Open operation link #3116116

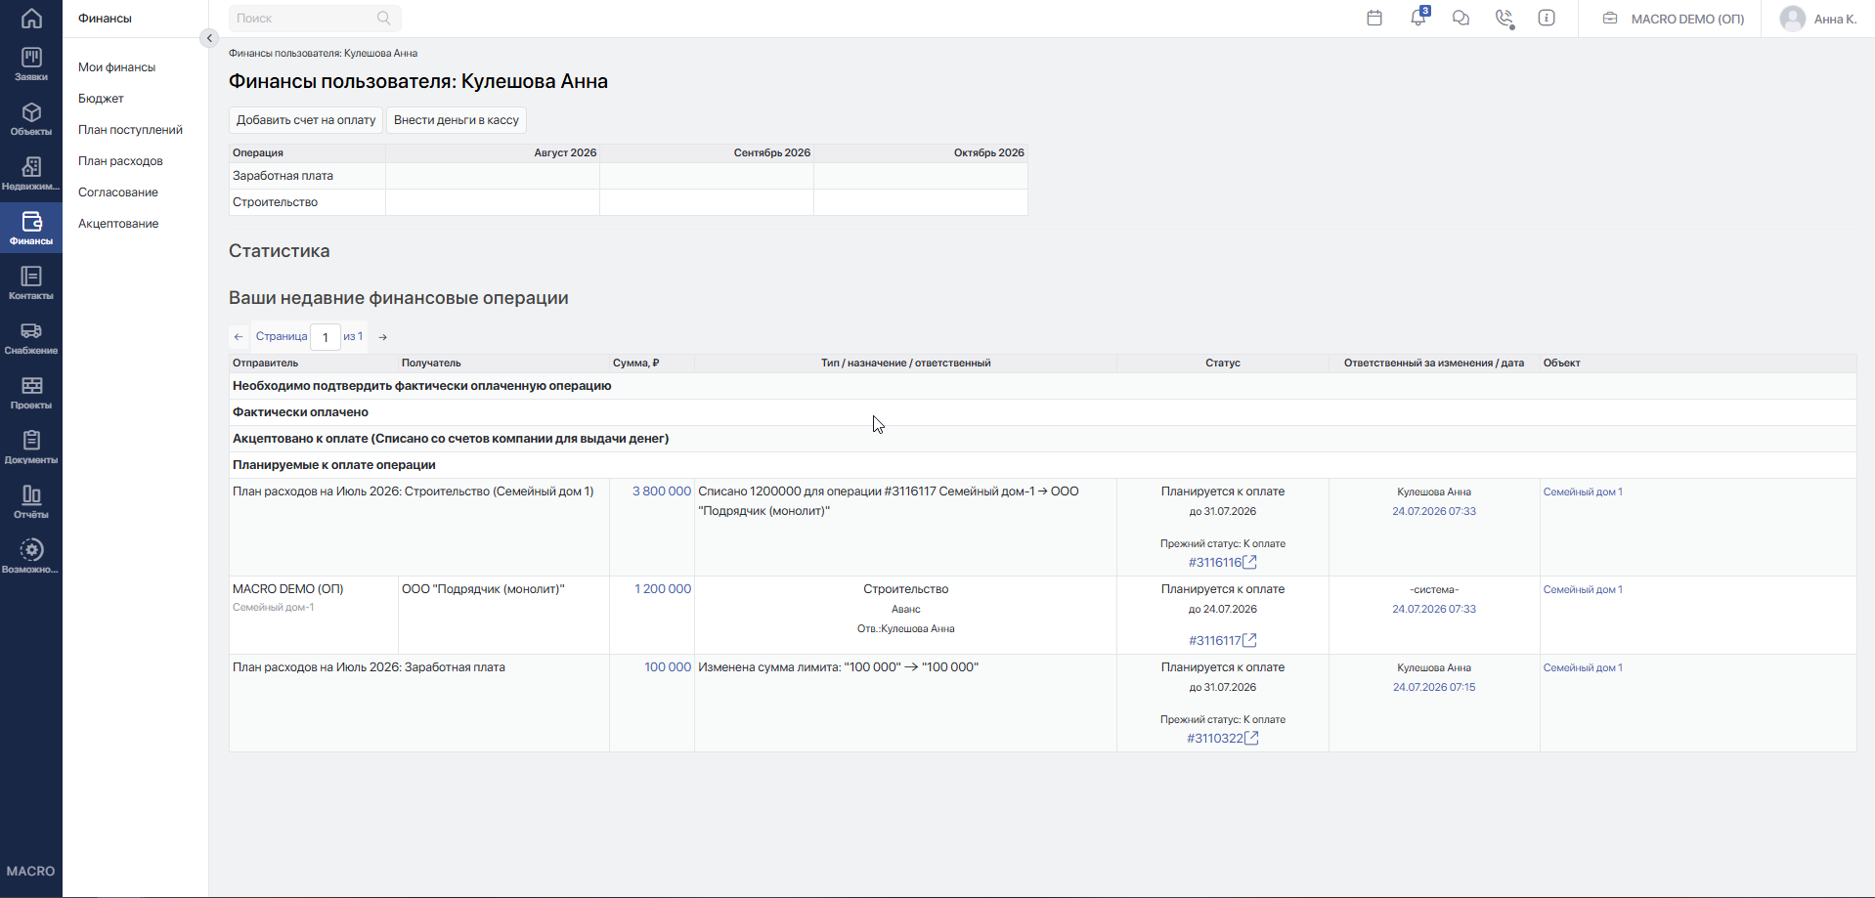tap(1215, 563)
